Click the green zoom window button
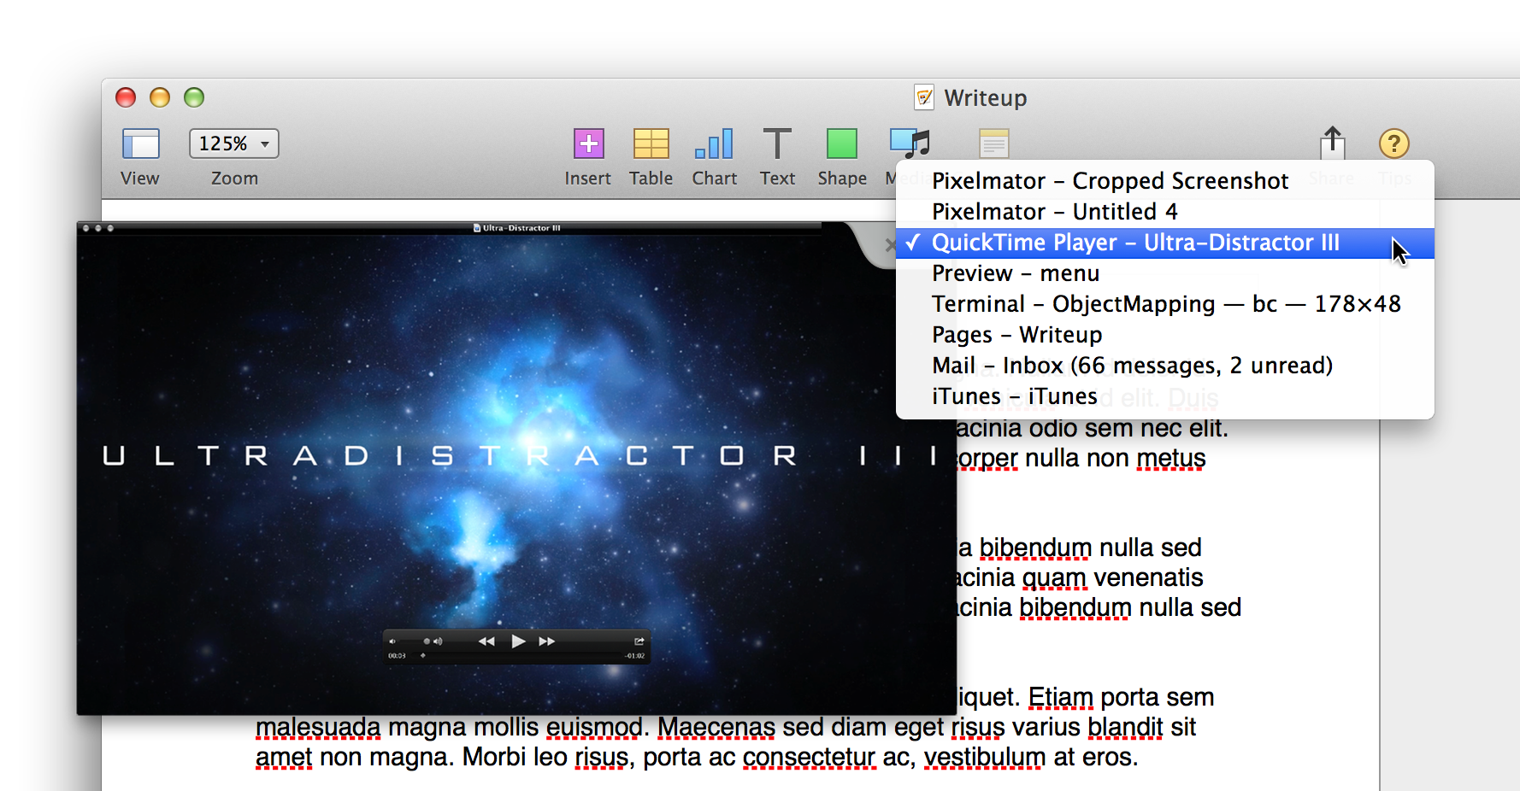The height and width of the screenshot is (791, 1520). point(194,97)
